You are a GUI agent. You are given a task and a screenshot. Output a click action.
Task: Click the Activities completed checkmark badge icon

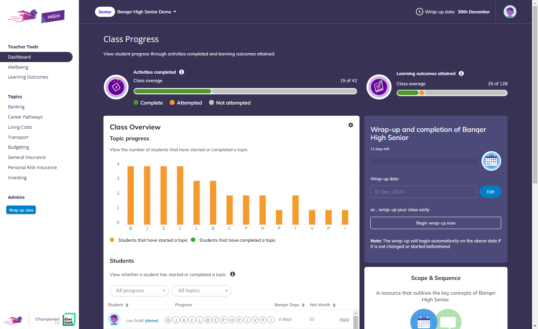pyautogui.click(x=116, y=87)
